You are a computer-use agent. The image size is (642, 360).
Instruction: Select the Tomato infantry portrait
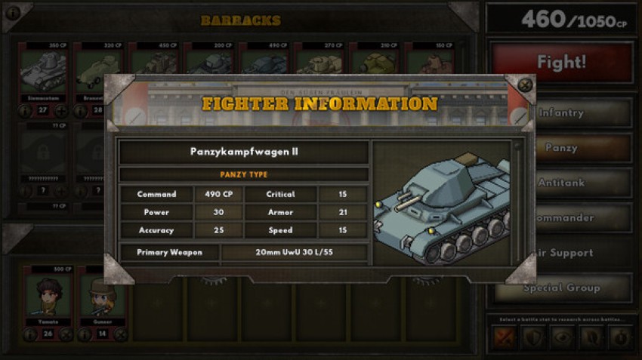(x=48, y=295)
